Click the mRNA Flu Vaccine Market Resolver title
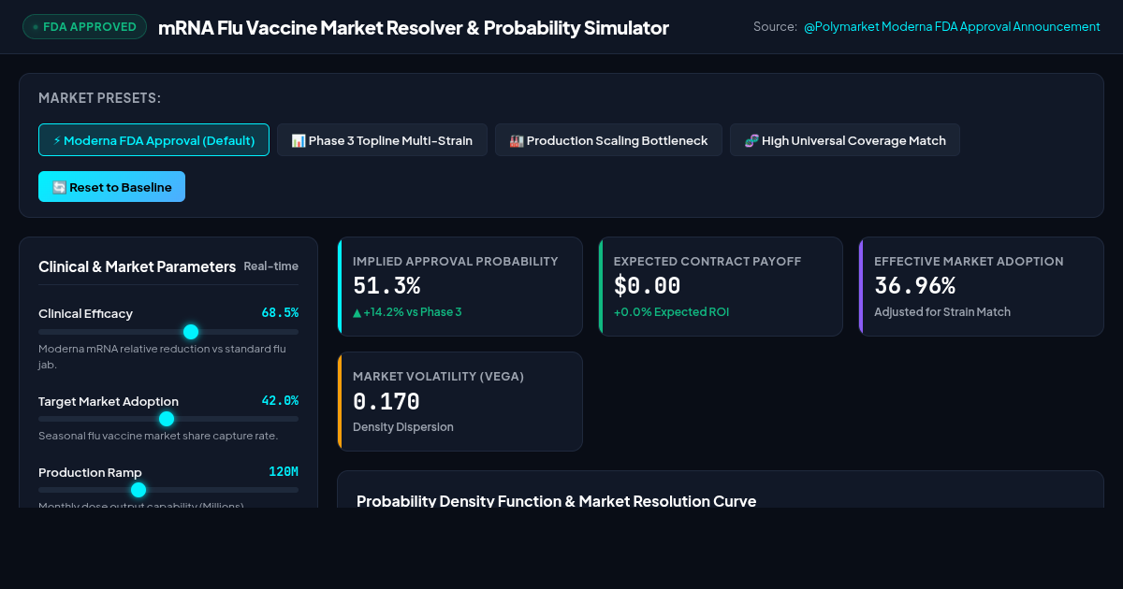This screenshot has height=589, width=1123. (414, 27)
